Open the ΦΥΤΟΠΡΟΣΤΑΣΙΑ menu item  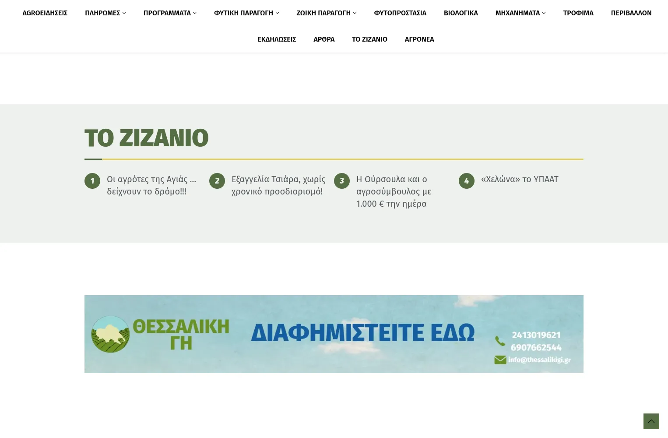[x=400, y=13]
